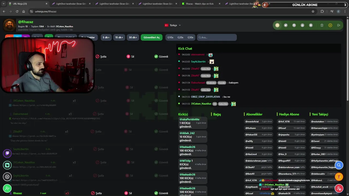
Task: Click @sjwpasha in the Hediye Abone list
Action: 284,134
